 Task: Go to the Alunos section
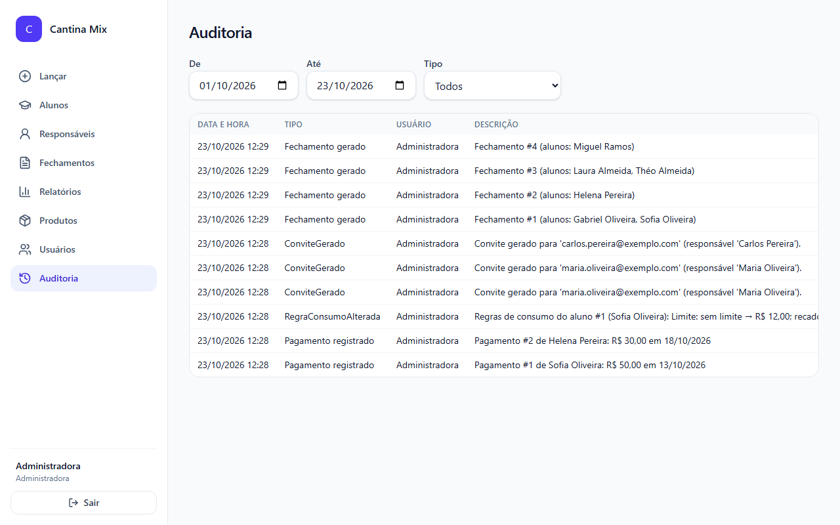(x=83, y=105)
